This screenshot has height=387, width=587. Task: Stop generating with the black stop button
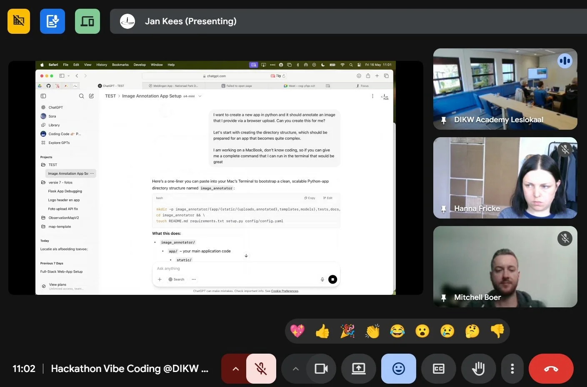coord(332,279)
